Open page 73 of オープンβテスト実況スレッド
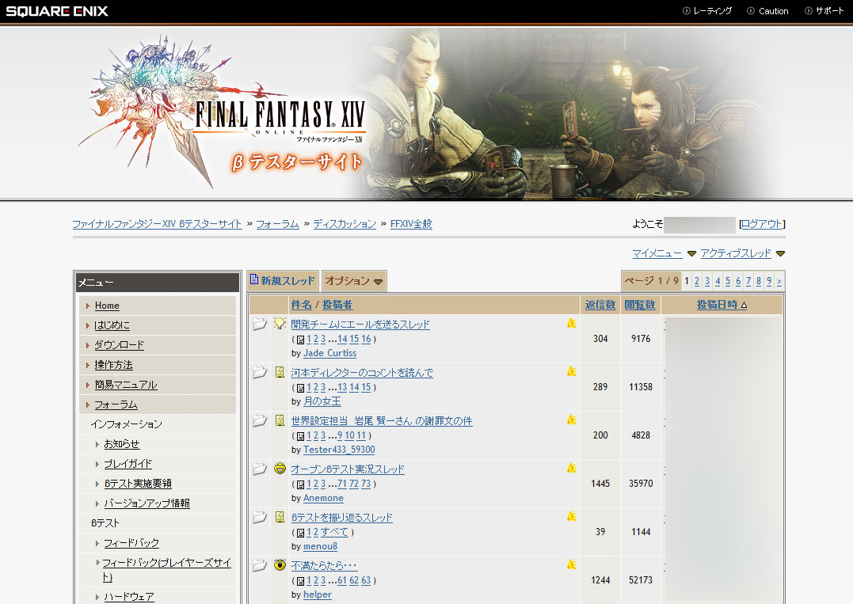The image size is (853, 604). 366,484
